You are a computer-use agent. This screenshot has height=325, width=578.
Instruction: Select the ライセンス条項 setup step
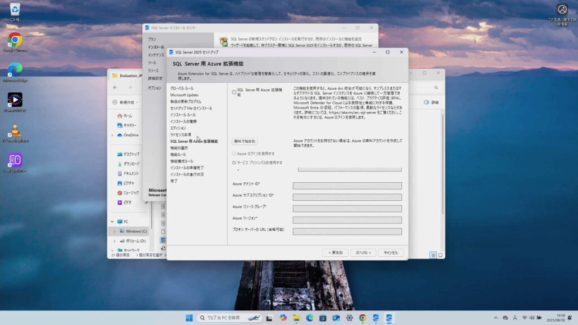181,135
